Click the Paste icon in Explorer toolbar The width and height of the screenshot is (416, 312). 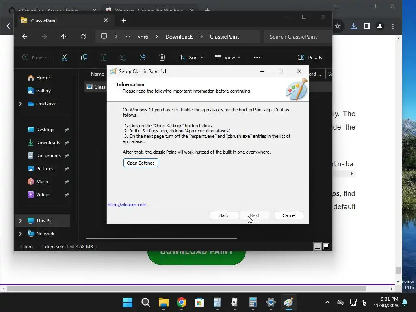pos(104,57)
